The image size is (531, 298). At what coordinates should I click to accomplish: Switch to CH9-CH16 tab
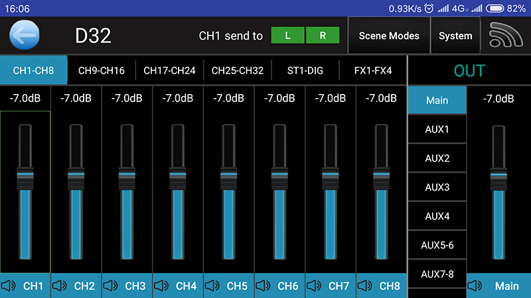(102, 70)
